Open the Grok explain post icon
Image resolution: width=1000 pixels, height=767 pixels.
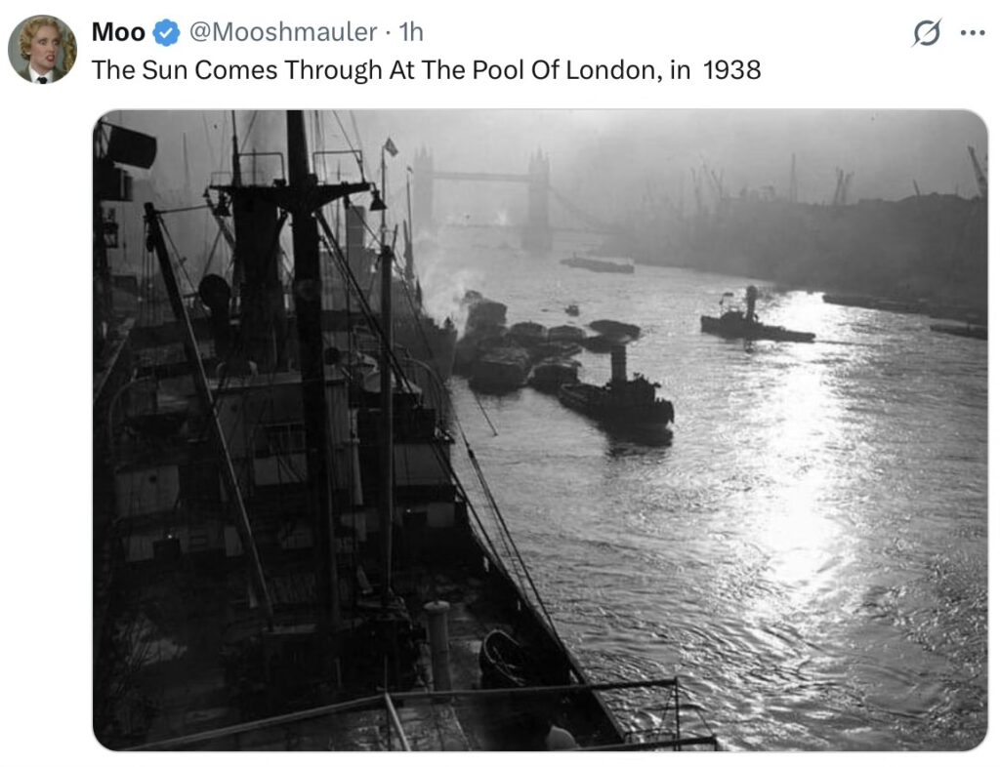pos(926,32)
